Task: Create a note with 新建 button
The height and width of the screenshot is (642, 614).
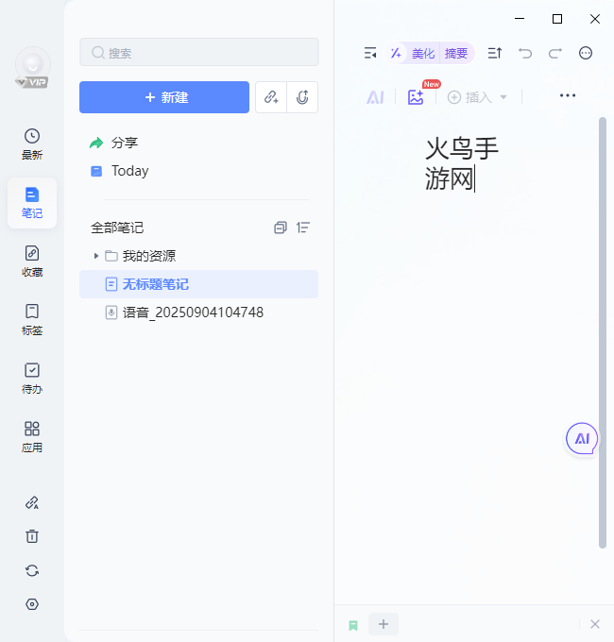Action: click(164, 97)
